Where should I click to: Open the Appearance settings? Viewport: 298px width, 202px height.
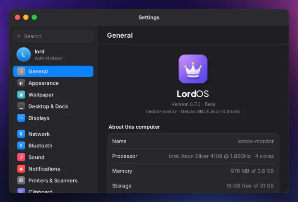tap(53, 83)
